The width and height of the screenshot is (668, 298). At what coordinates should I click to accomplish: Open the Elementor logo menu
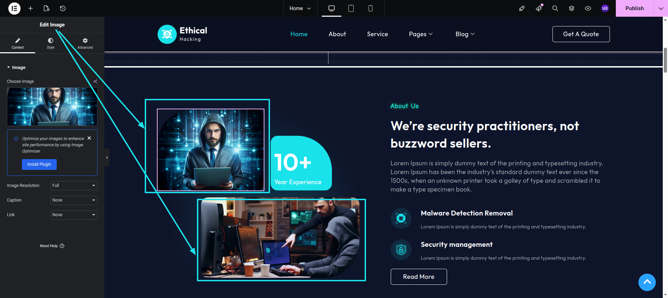click(14, 8)
